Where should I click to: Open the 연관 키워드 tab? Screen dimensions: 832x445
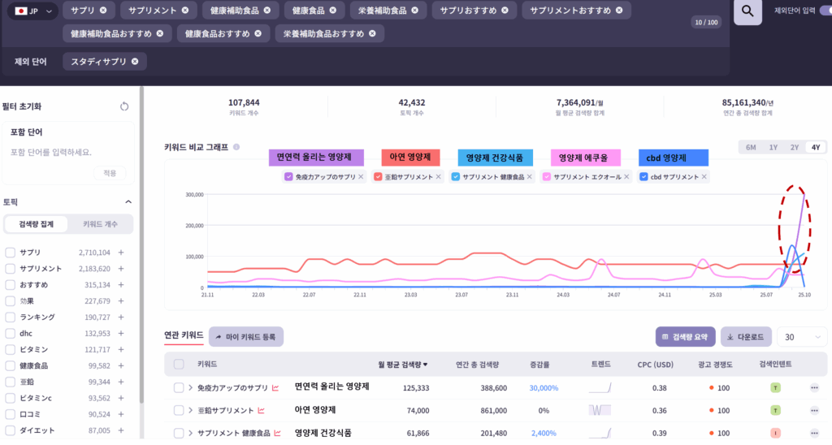(x=184, y=335)
